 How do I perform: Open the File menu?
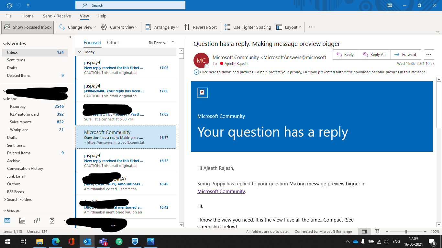(x=9, y=16)
